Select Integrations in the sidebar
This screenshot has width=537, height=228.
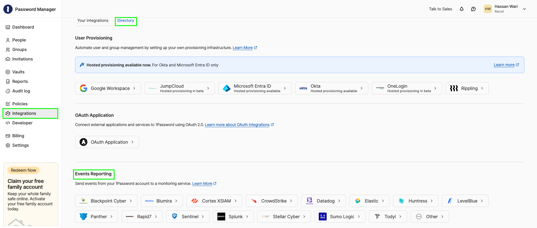pyautogui.click(x=31, y=113)
